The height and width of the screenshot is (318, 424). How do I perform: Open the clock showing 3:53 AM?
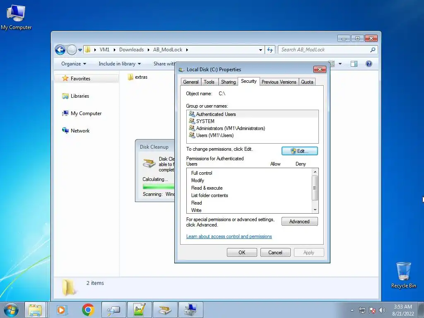point(403,310)
